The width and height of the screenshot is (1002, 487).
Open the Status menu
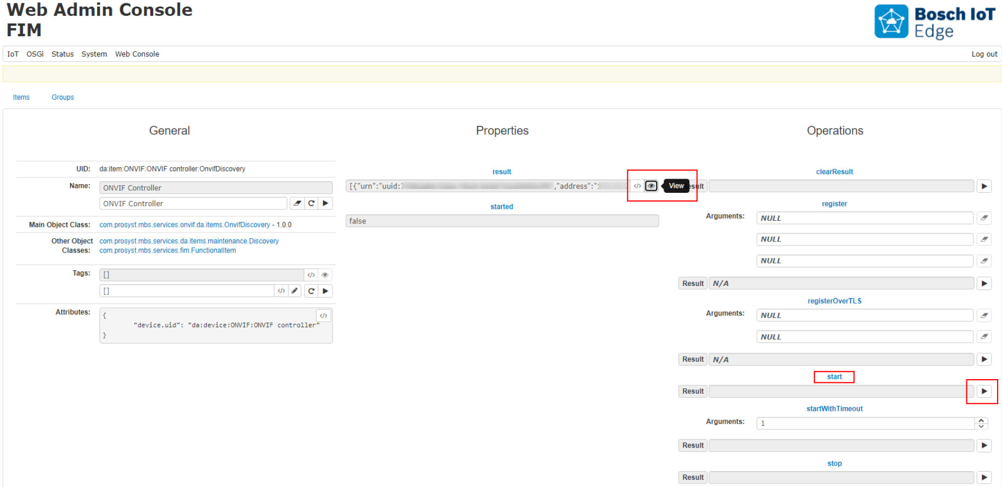(x=63, y=54)
